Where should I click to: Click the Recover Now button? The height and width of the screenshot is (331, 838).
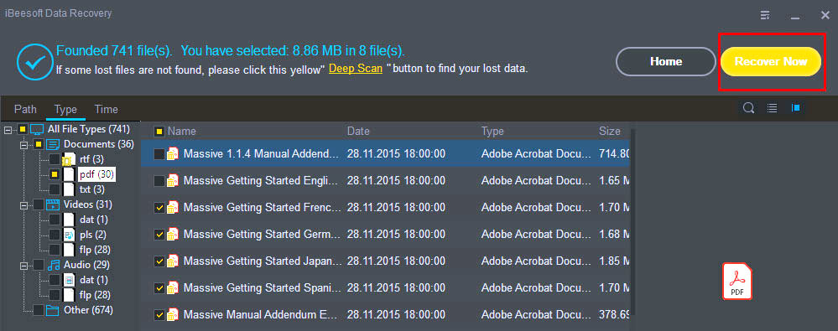point(771,61)
